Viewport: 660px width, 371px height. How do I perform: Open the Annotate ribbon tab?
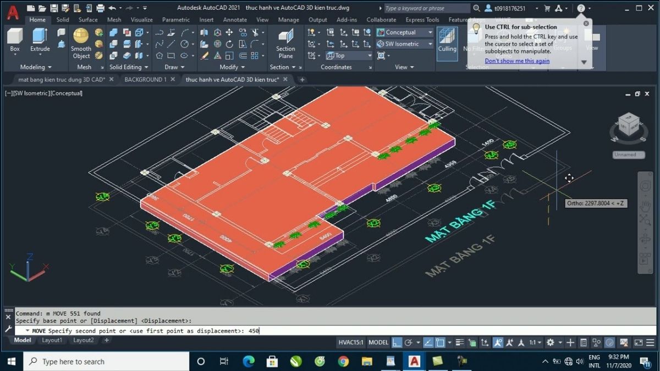coord(235,20)
